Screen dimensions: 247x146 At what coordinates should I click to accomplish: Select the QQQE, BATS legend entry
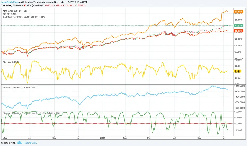click(x=10, y=14)
